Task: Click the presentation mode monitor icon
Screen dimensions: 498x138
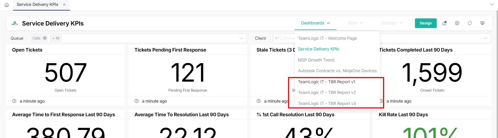Action: click(482, 23)
